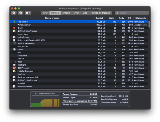Toggle sort arrow on Pamięć column

pos(105,18)
